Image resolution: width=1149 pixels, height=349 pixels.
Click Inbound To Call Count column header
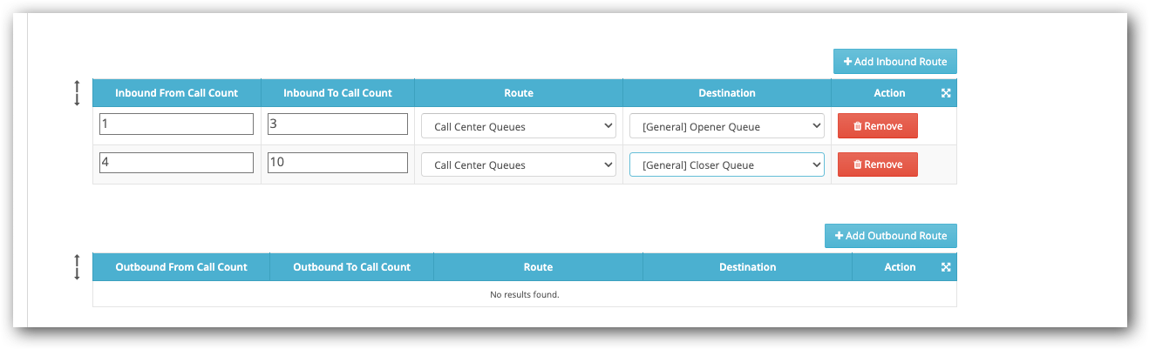[x=337, y=93]
